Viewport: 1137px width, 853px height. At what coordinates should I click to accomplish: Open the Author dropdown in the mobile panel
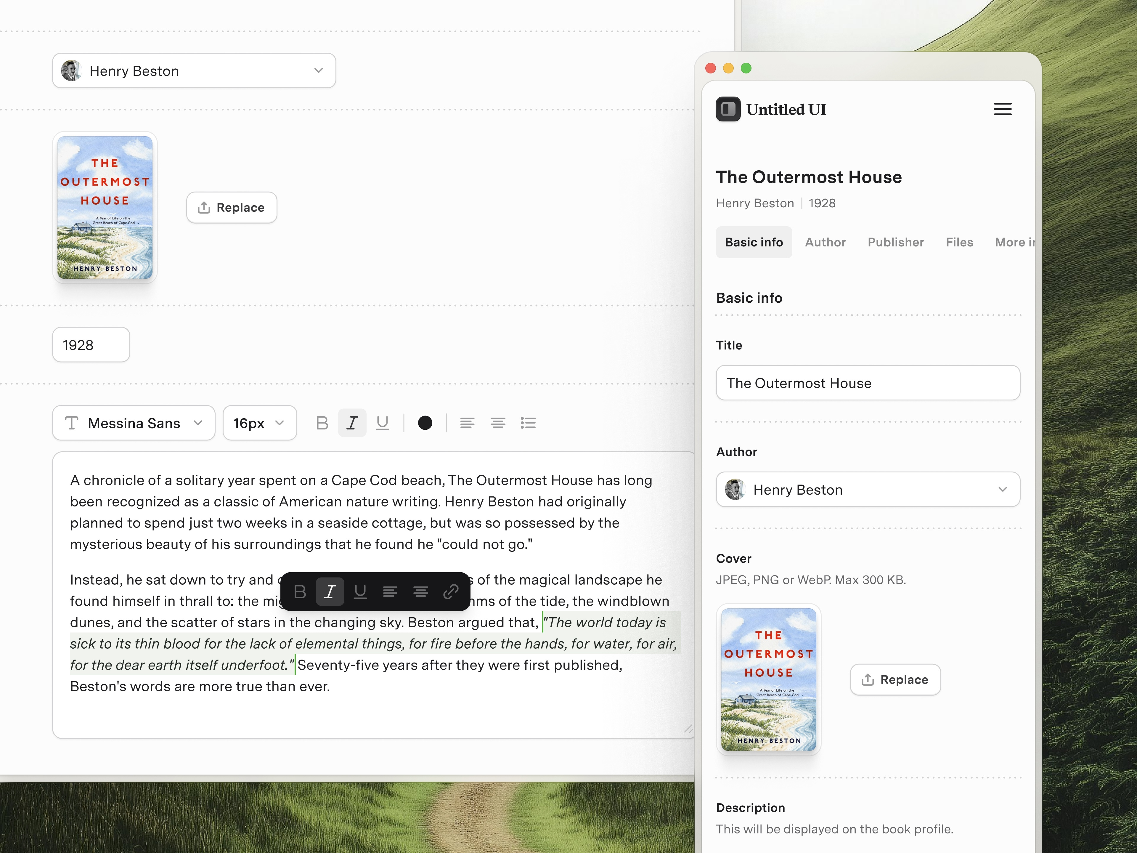(868, 490)
